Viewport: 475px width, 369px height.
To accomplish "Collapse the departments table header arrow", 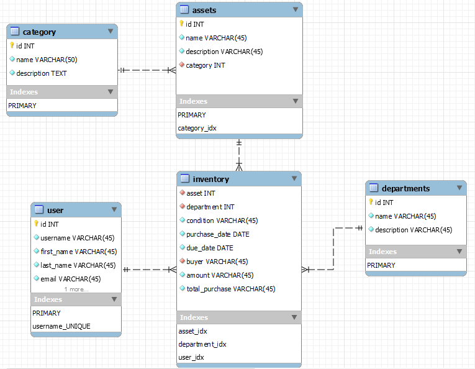I will (459, 188).
